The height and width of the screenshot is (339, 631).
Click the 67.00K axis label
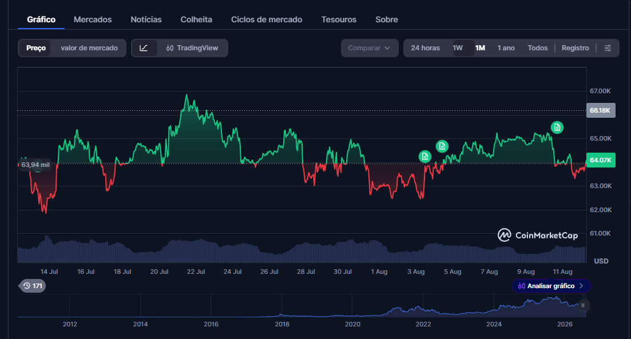pyautogui.click(x=601, y=91)
